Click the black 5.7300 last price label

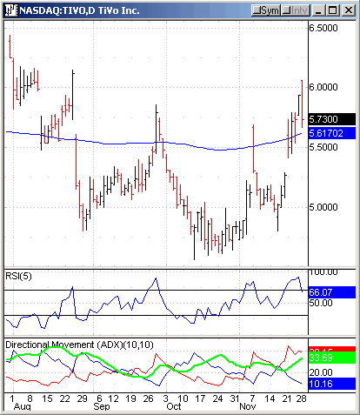[332, 119]
